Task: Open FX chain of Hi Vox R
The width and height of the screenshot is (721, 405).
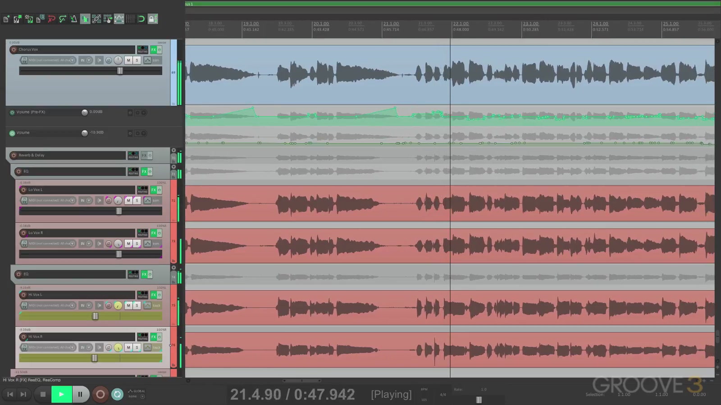Action: pos(153,337)
